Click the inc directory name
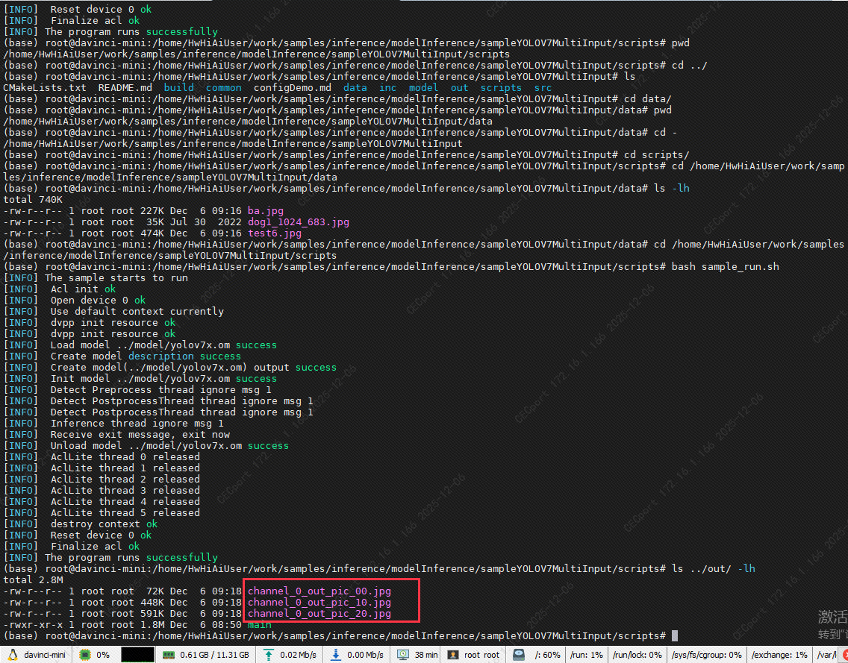Image resolution: width=848 pixels, height=663 pixels. point(387,88)
